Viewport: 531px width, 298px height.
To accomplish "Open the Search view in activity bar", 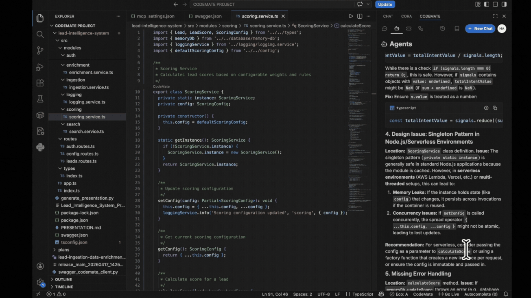I will pyautogui.click(x=40, y=35).
